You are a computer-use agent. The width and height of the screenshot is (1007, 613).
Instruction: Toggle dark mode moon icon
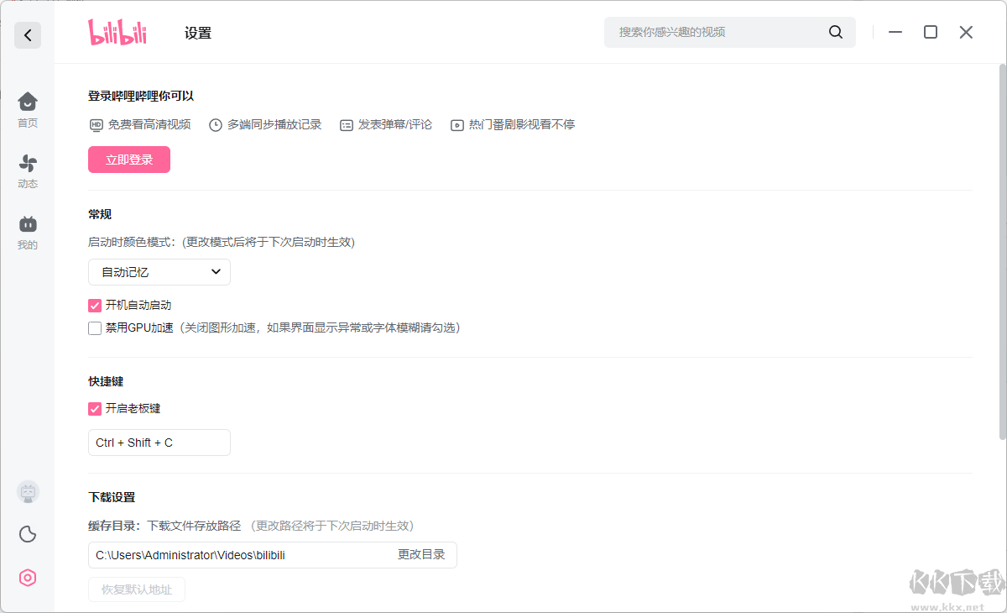pos(28,534)
